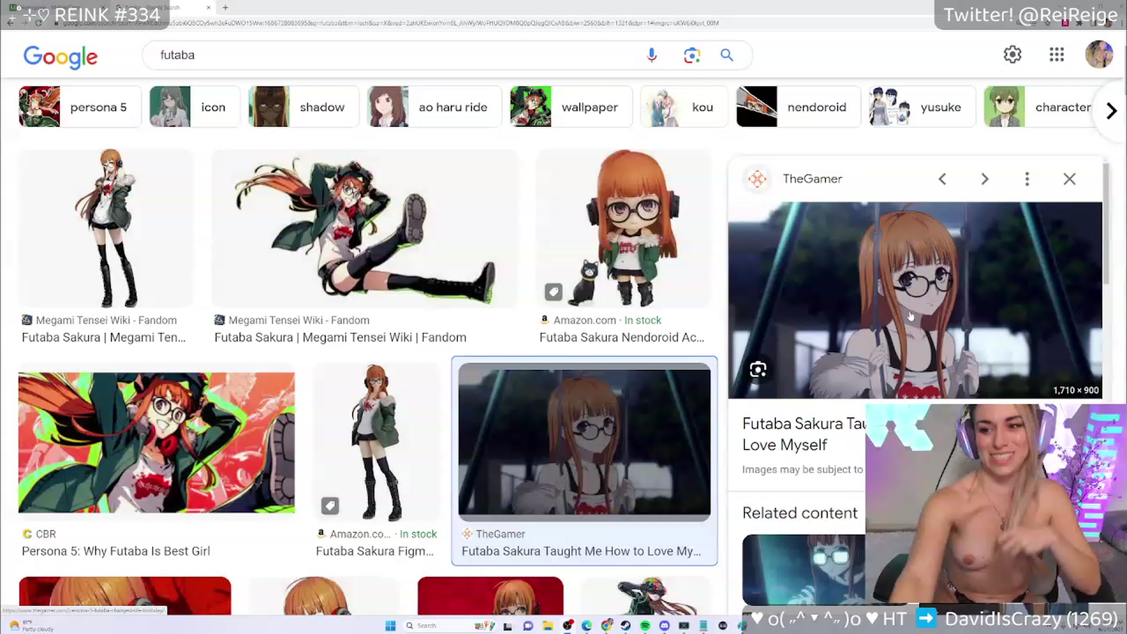Open "Persona 5: Why Futaba Is Best Girl" link
The width and height of the screenshot is (1127, 634).
pos(116,551)
